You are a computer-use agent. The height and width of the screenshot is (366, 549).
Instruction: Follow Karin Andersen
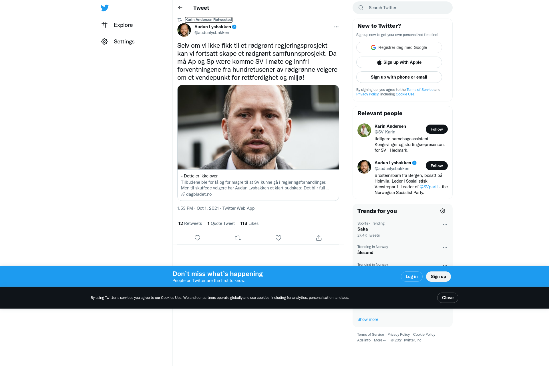tap(437, 129)
